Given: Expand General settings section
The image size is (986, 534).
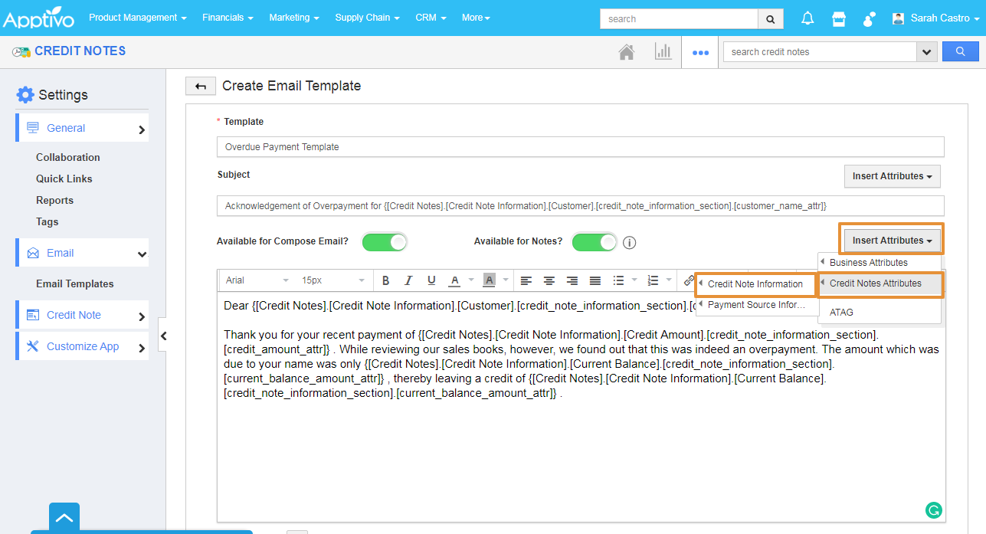Looking at the screenshot, I should (x=82, y=128).
